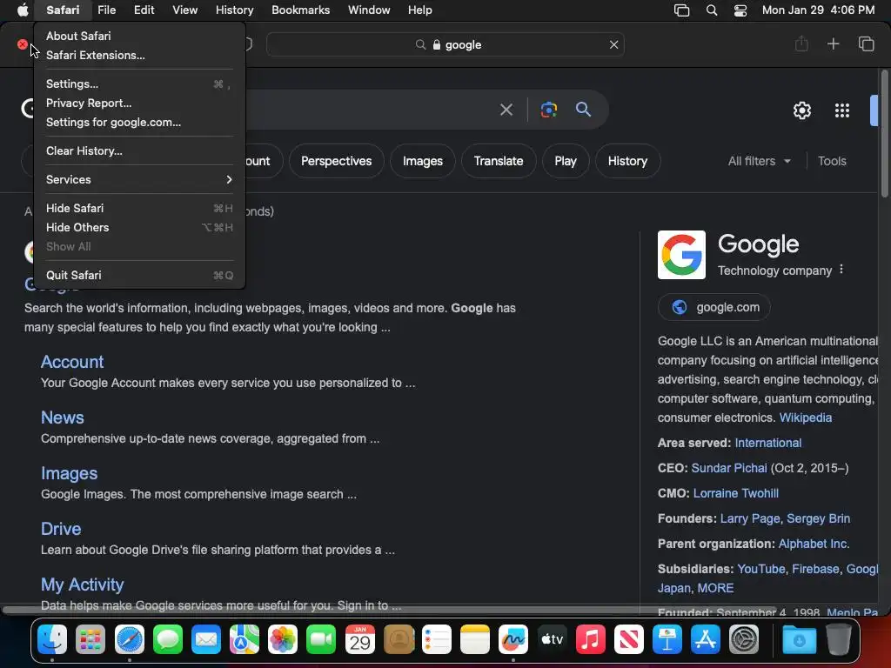Show tab overview in Safari toolbar

tap(866, 43)
